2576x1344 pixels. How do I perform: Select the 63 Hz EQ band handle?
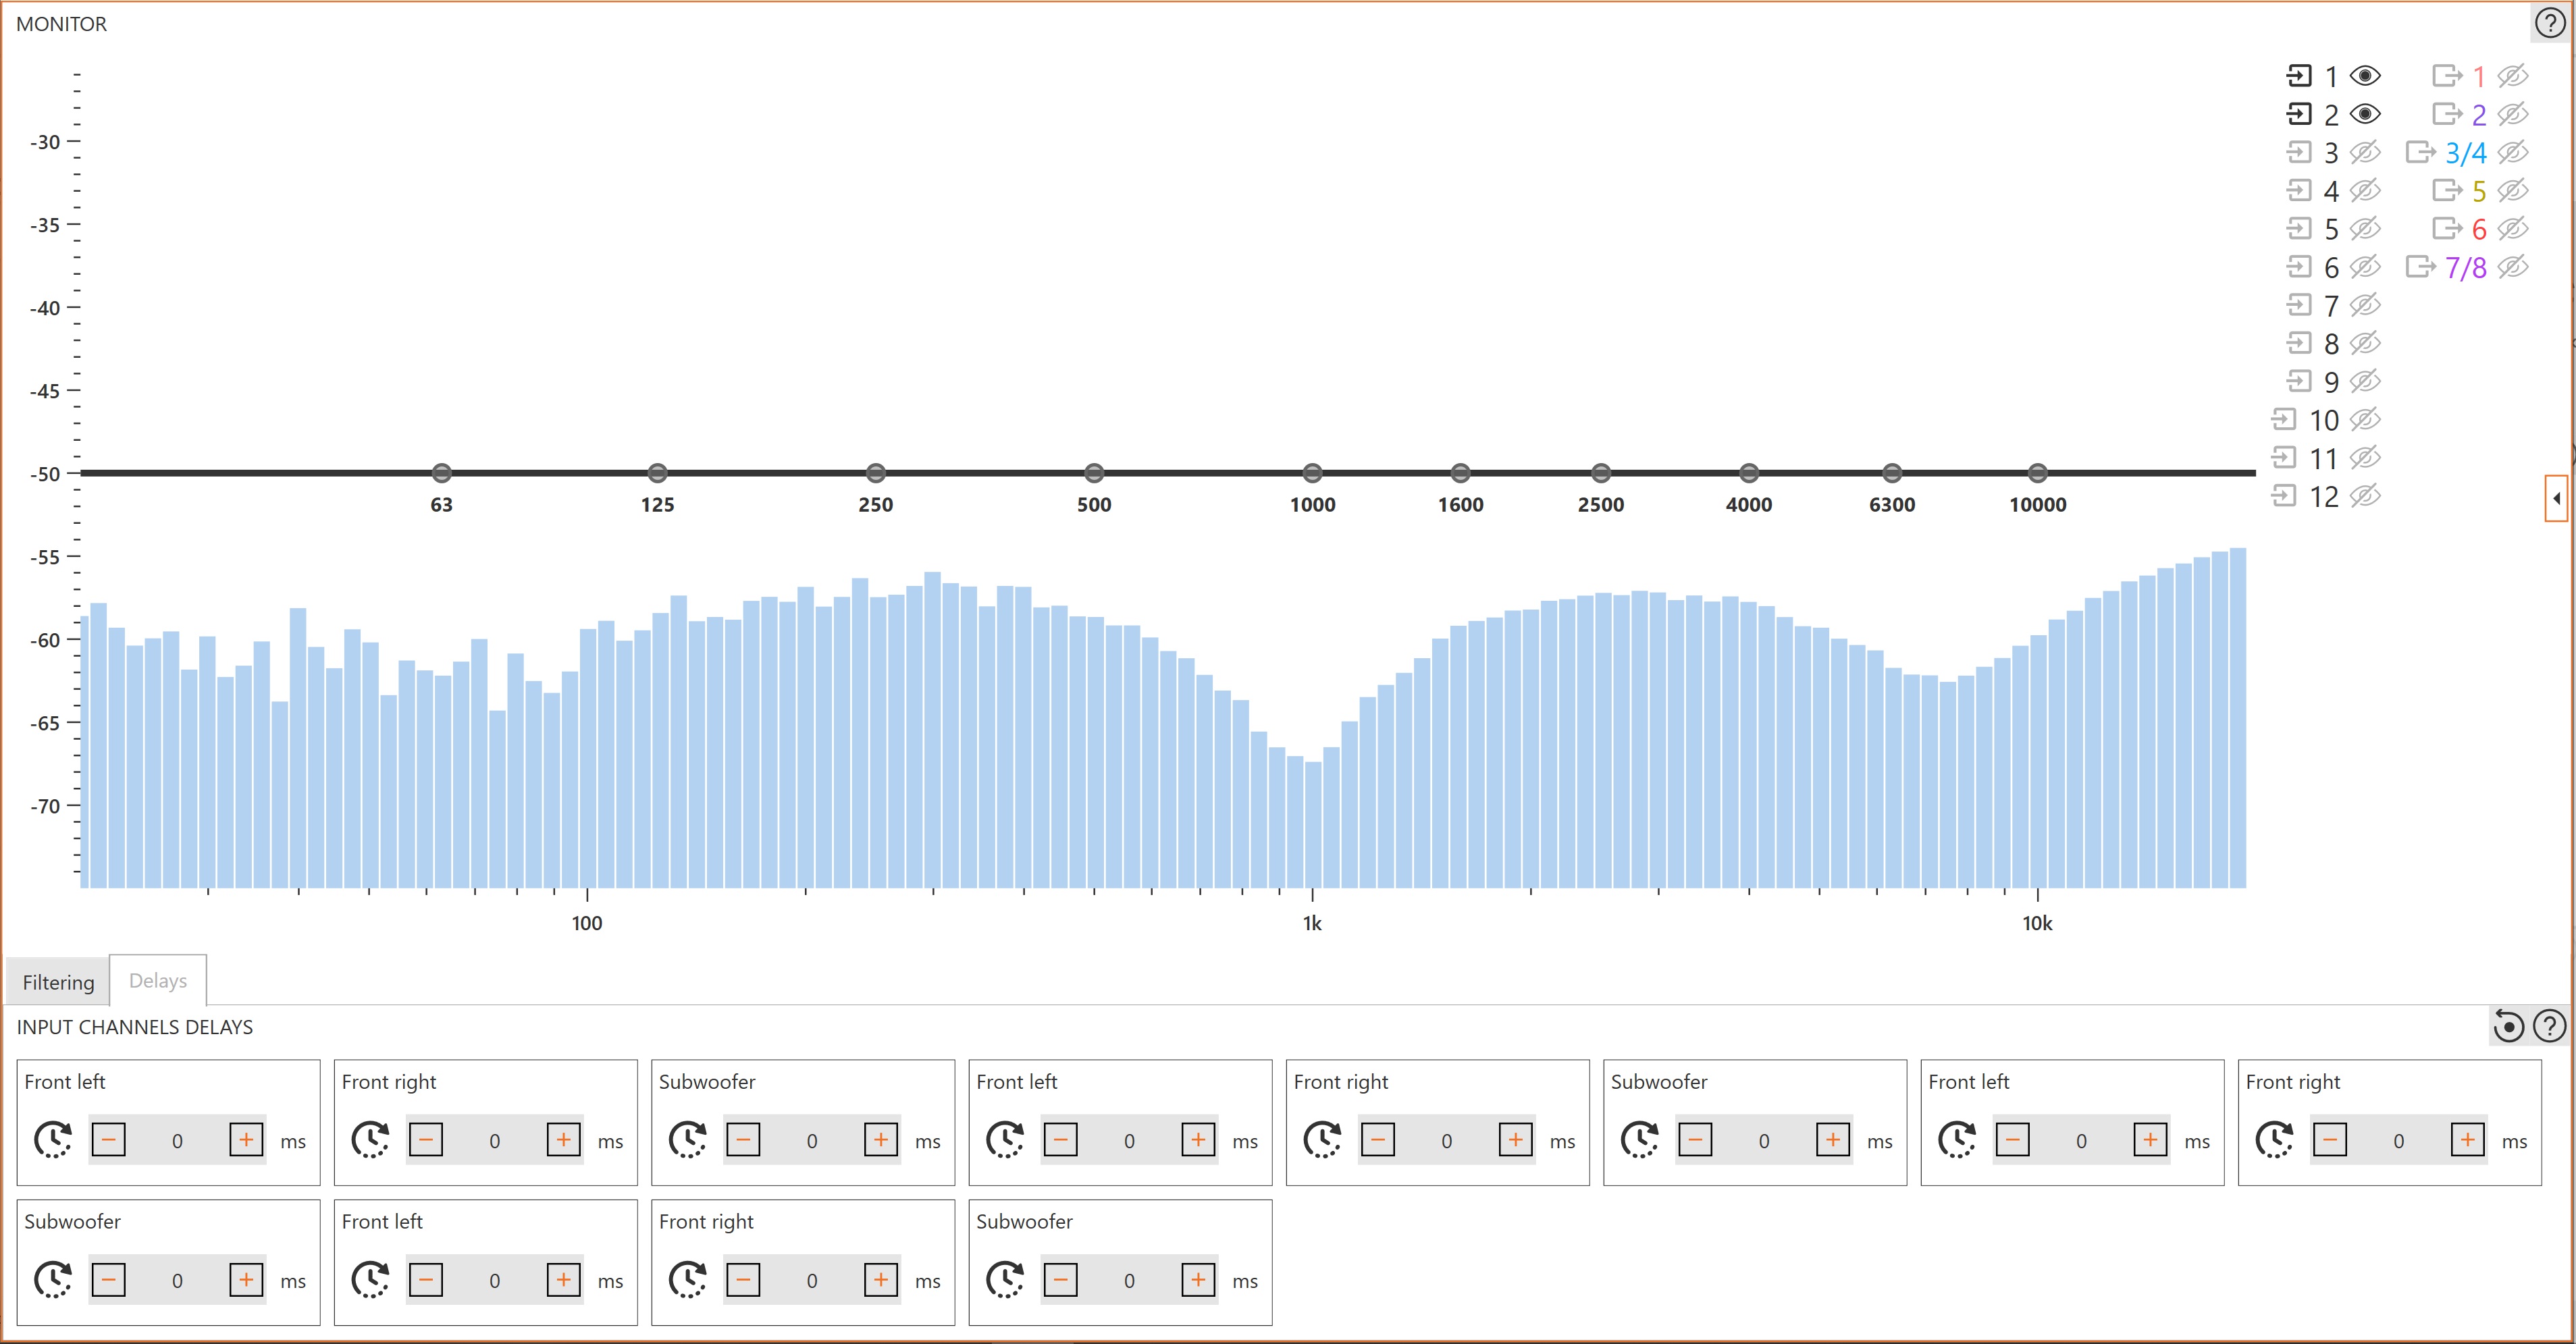441,473
